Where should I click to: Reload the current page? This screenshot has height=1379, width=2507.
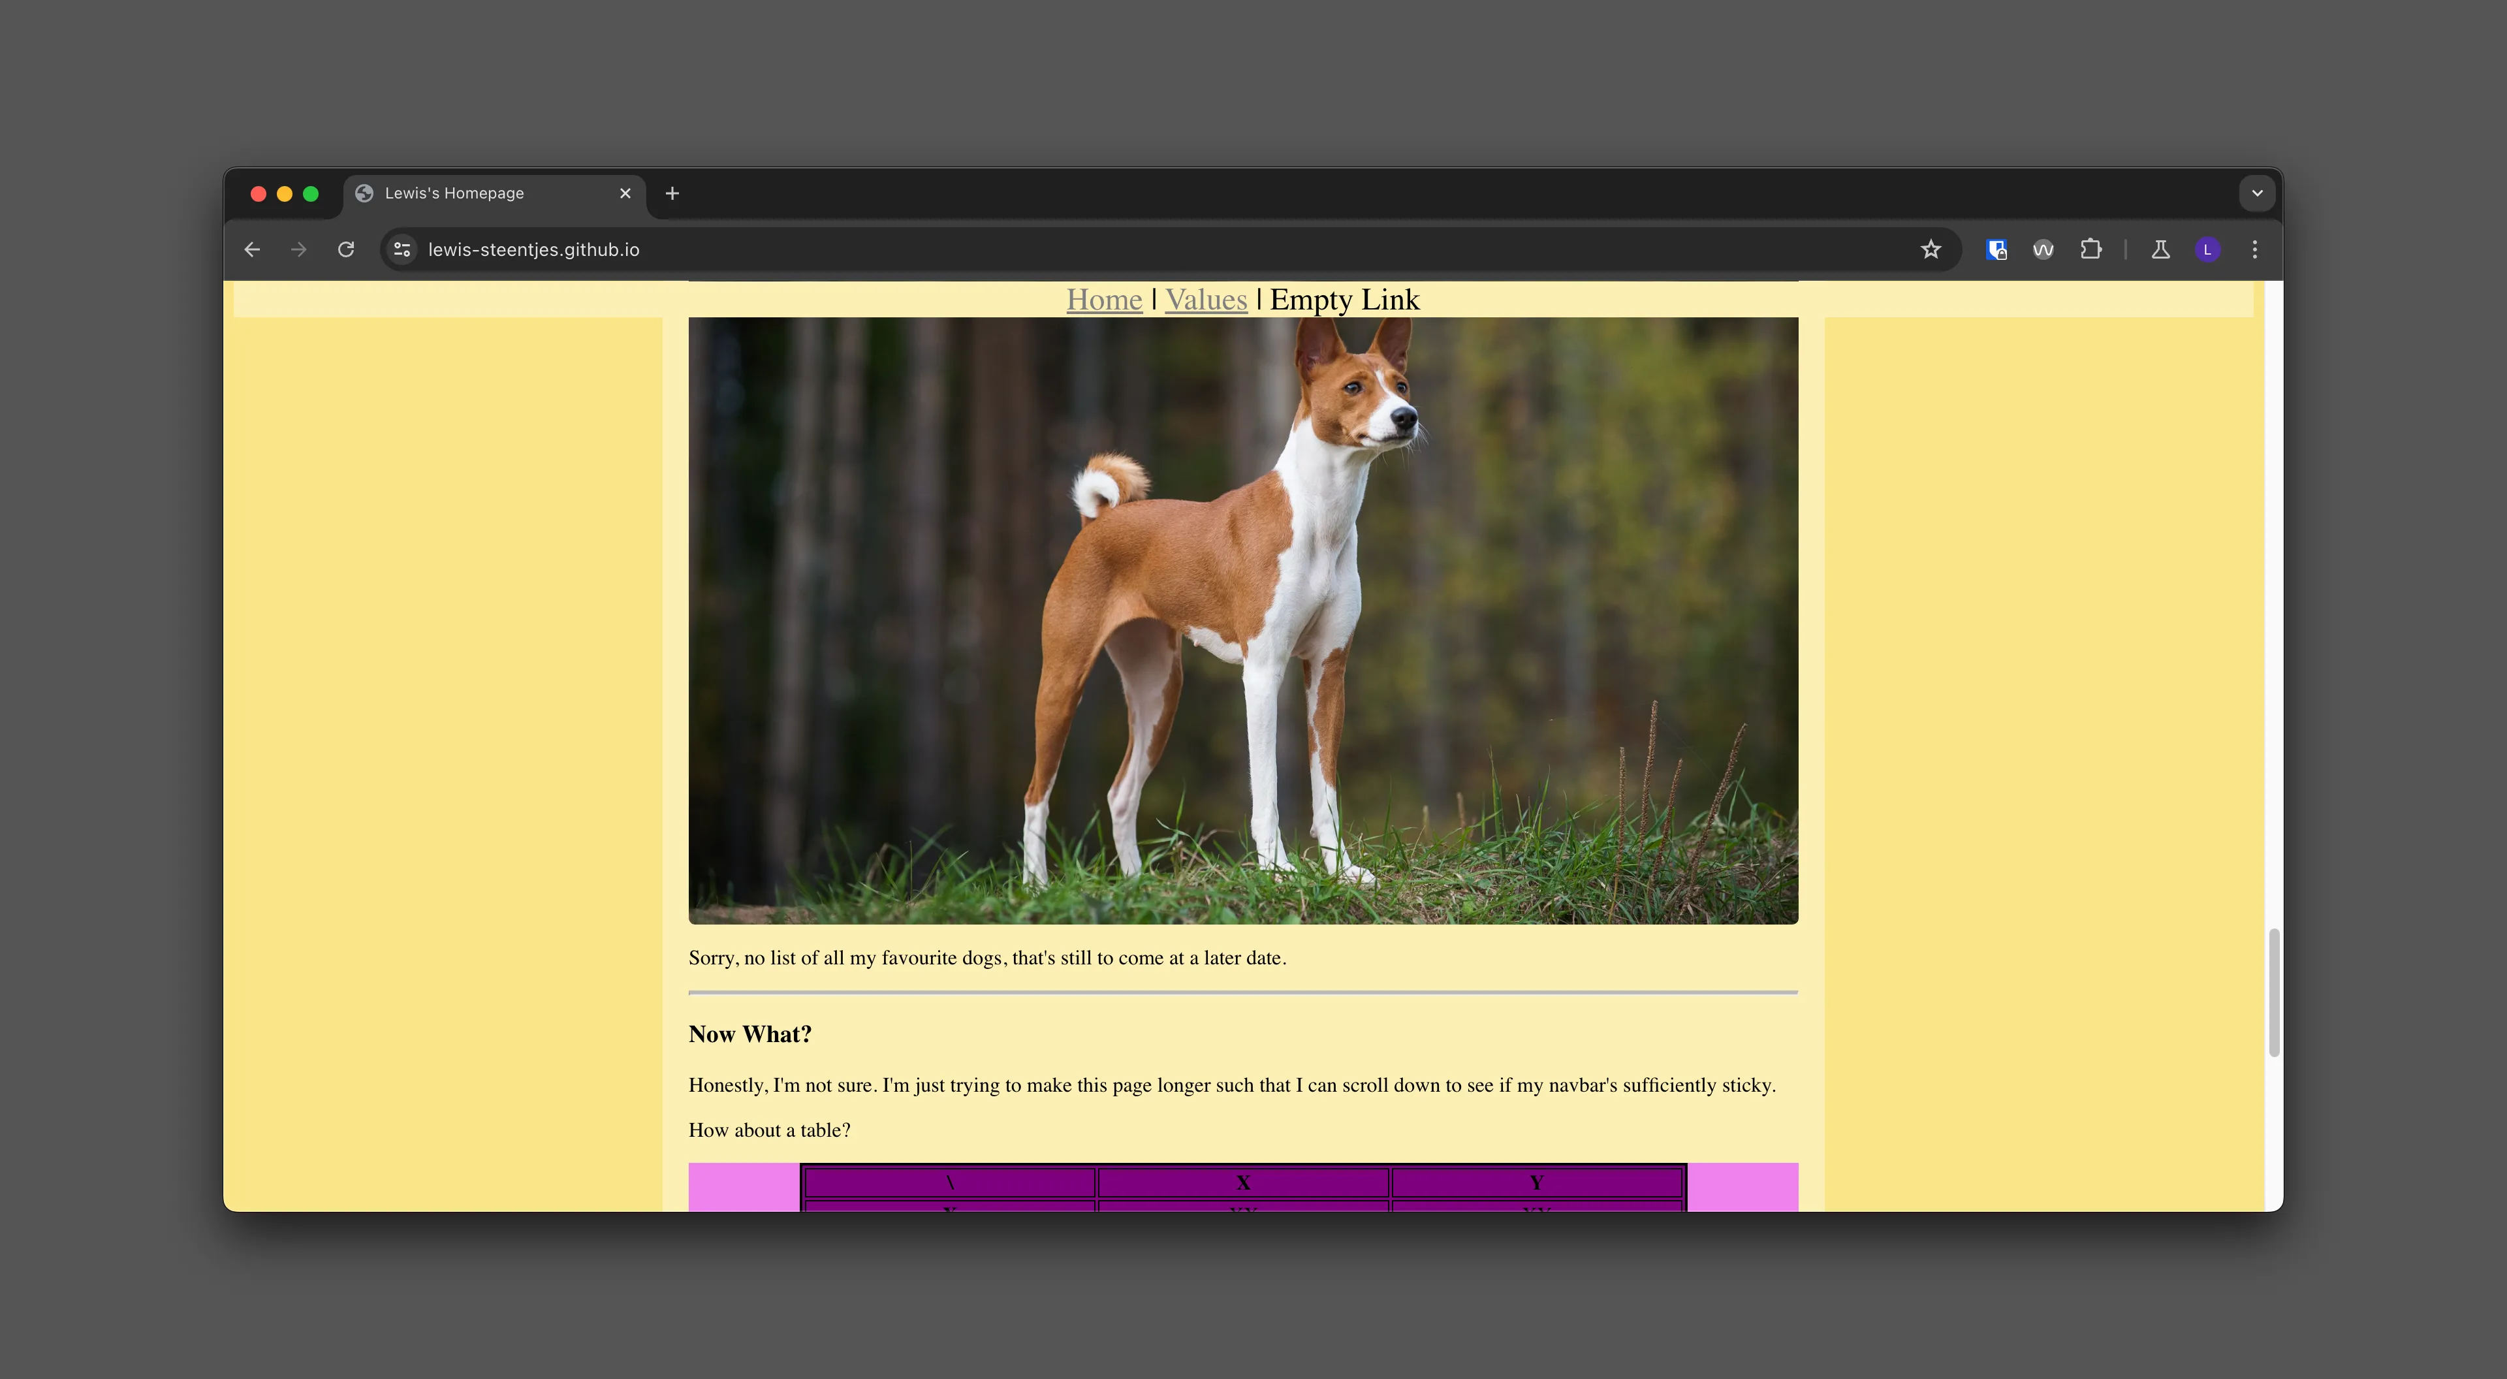(x=345, y=249)
